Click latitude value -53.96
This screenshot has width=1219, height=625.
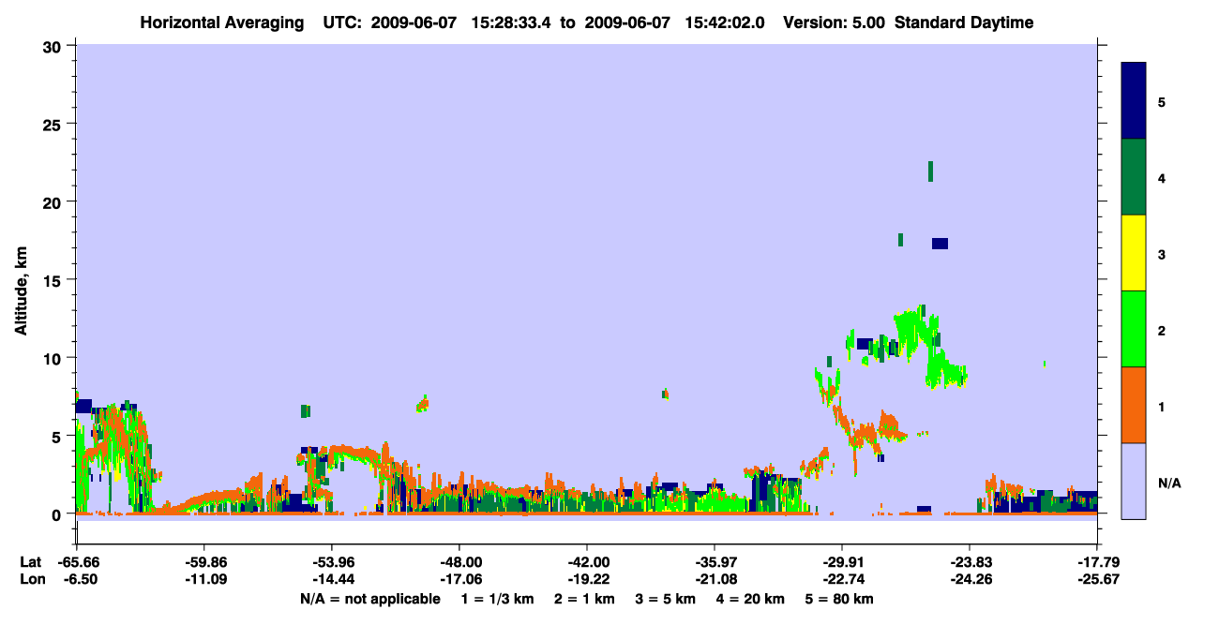click(331, 562)
